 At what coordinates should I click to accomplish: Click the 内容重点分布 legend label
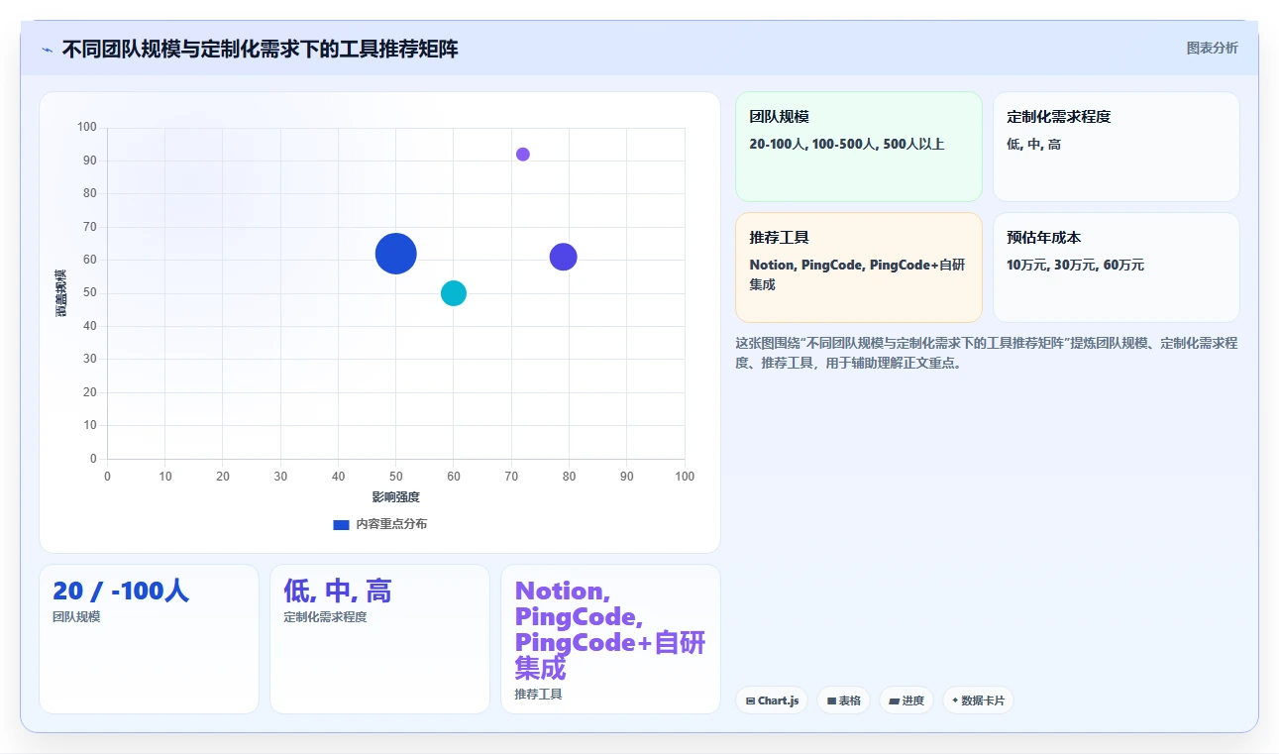(391, 524)
